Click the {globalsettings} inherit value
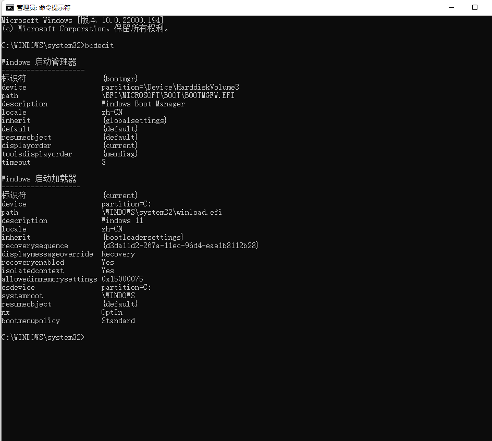 [135, 120]
